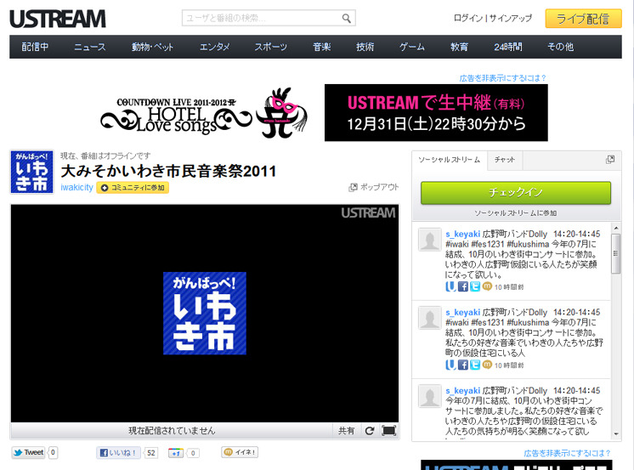
Task: Click the Tweet button below player
Action: (x=29, y=453)
